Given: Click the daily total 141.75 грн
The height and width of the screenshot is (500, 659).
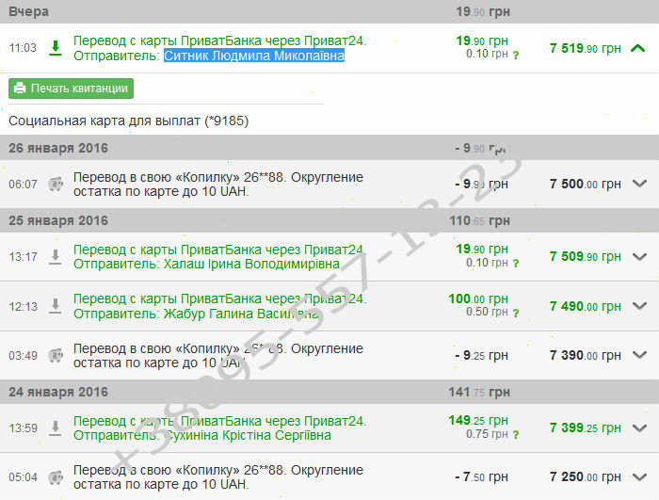Looking at the screenshot, I should 479,393.
